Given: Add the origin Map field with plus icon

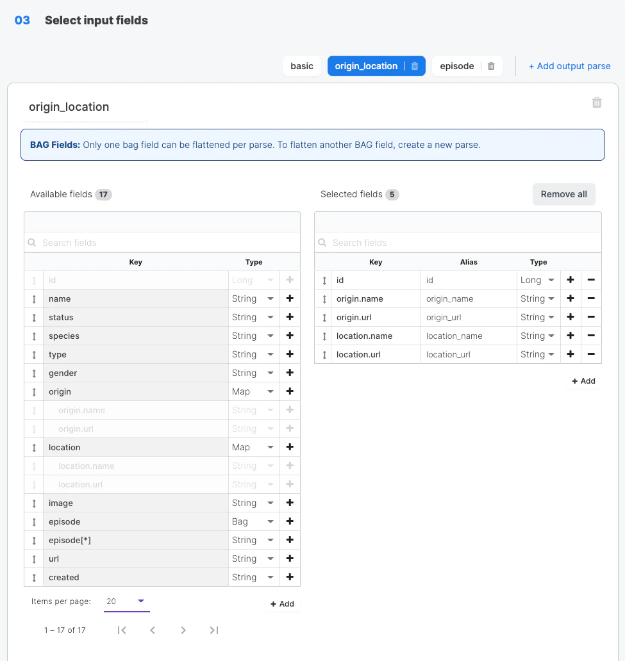Looking at the screenshot, I should click(x=290, y=391).
